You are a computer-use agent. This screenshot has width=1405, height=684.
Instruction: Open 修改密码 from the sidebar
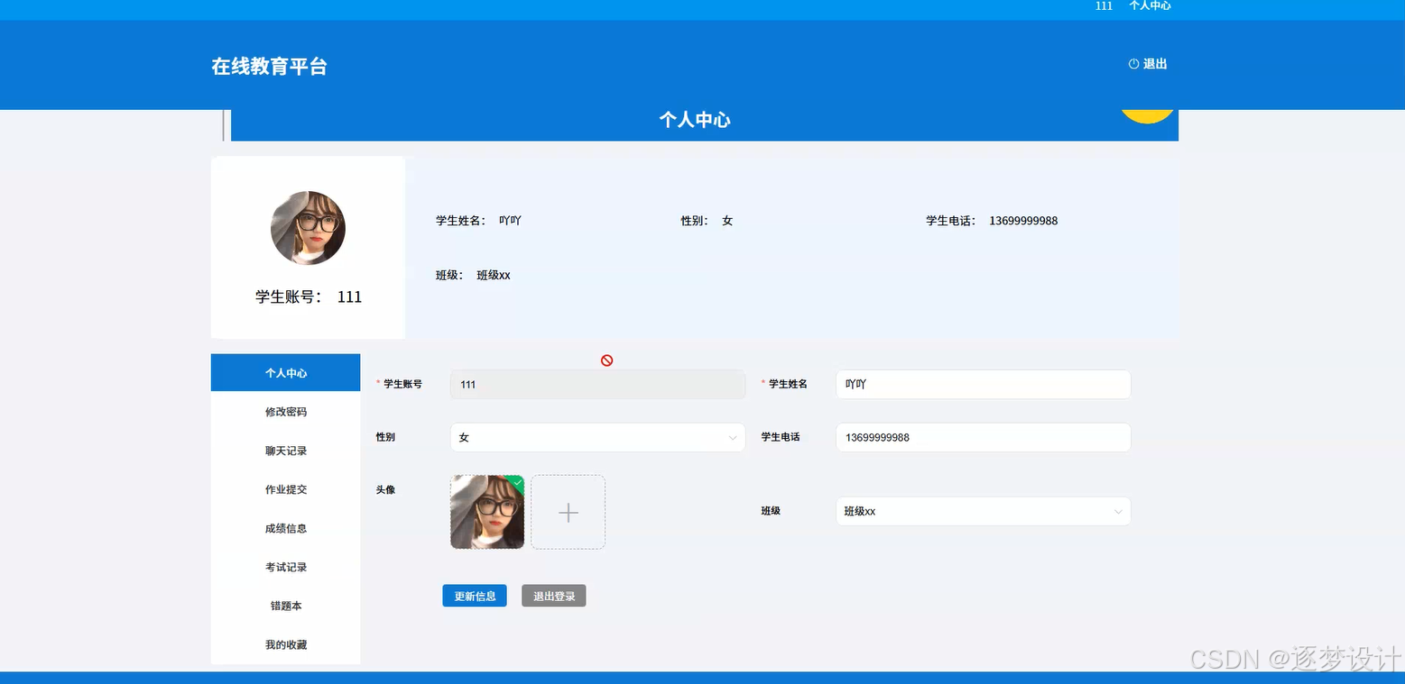[285, 411]
